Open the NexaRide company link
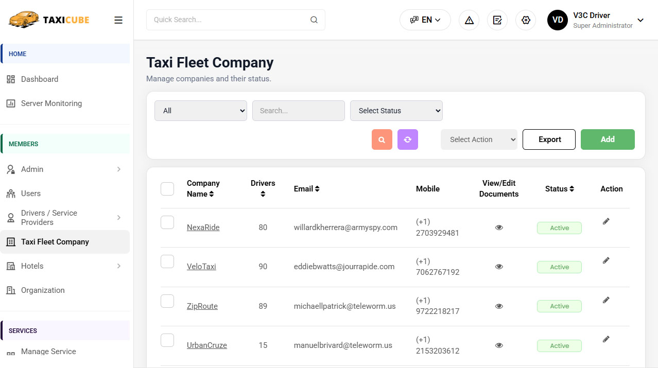This screenshot has height=368, width=658. point(203,227)
